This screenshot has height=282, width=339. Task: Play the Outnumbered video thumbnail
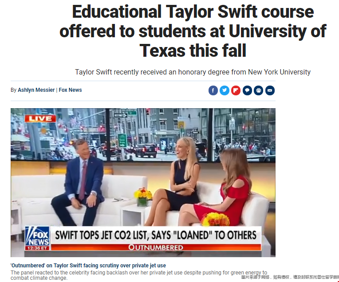(143, 183)
